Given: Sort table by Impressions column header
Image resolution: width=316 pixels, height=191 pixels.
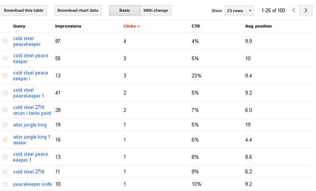Looking at the screenshot, I should tap(68, 26).
